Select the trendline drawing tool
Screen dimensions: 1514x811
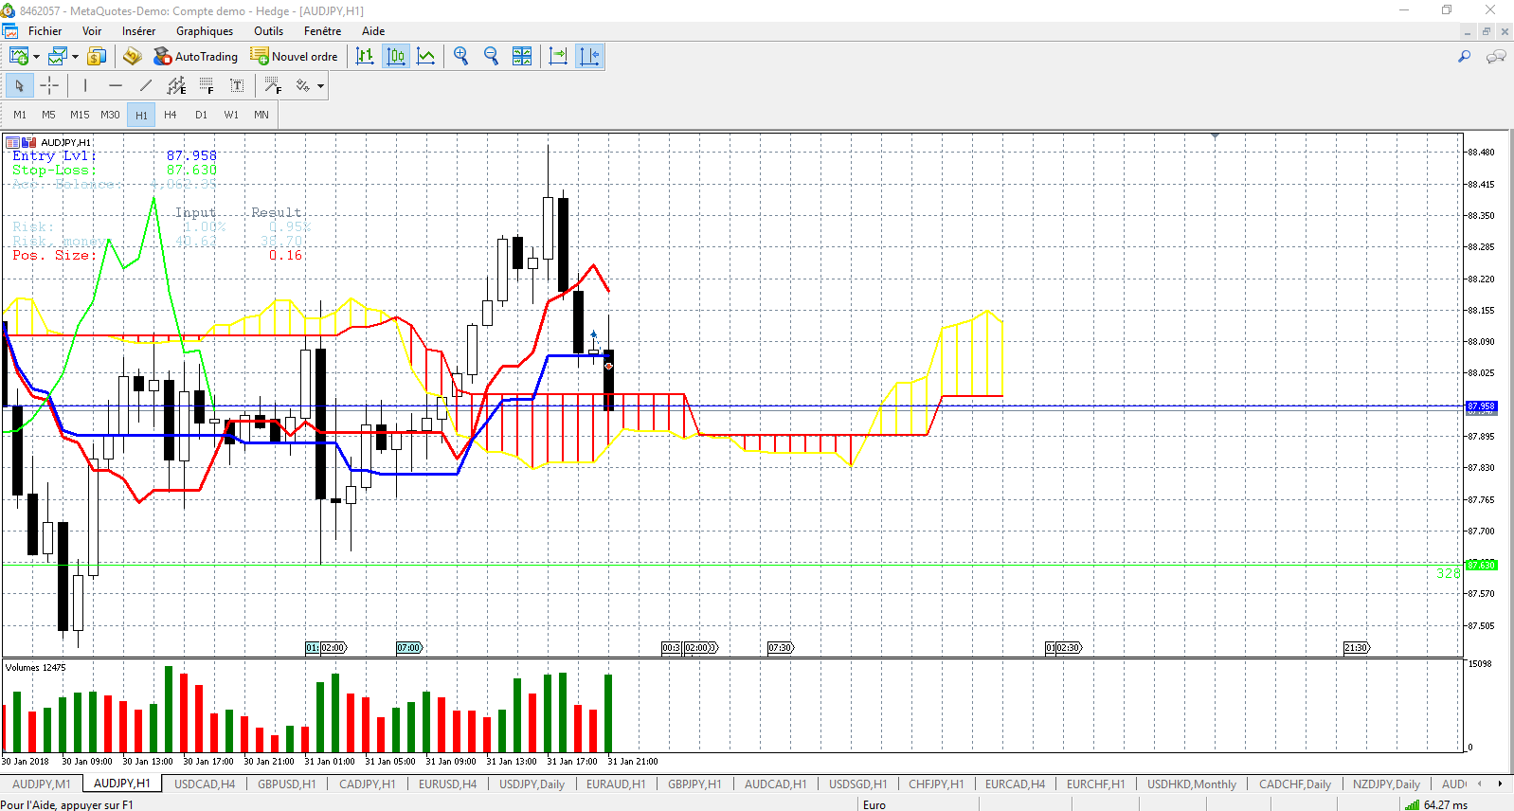[x=146, y=86]
